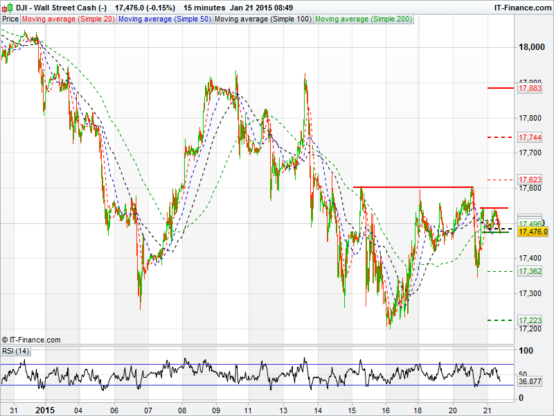Select the Price tab
This screenshot has height=416, width=554.
point(10,19)
